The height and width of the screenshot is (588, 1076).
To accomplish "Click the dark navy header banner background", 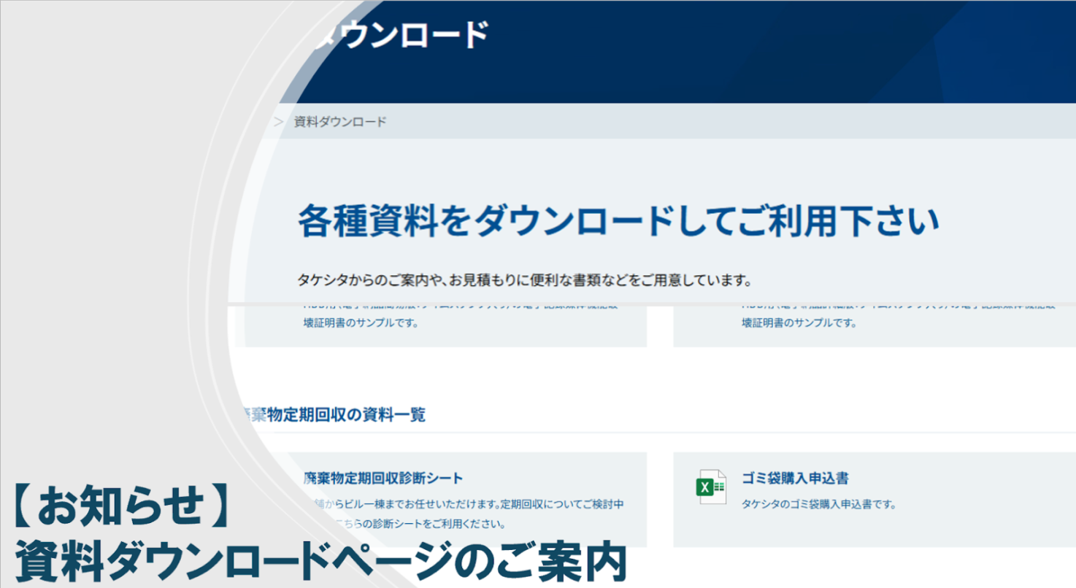I will pyautogui.click(x=730, y=51).
